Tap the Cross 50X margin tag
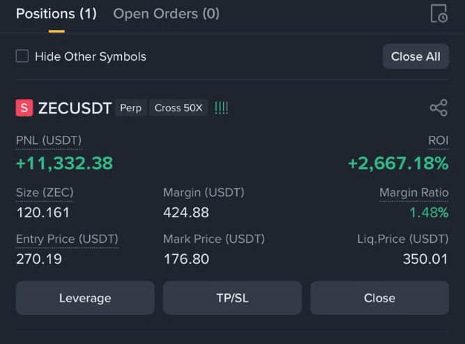The height and width of the screenshot is (344, 465). [178, 108]
